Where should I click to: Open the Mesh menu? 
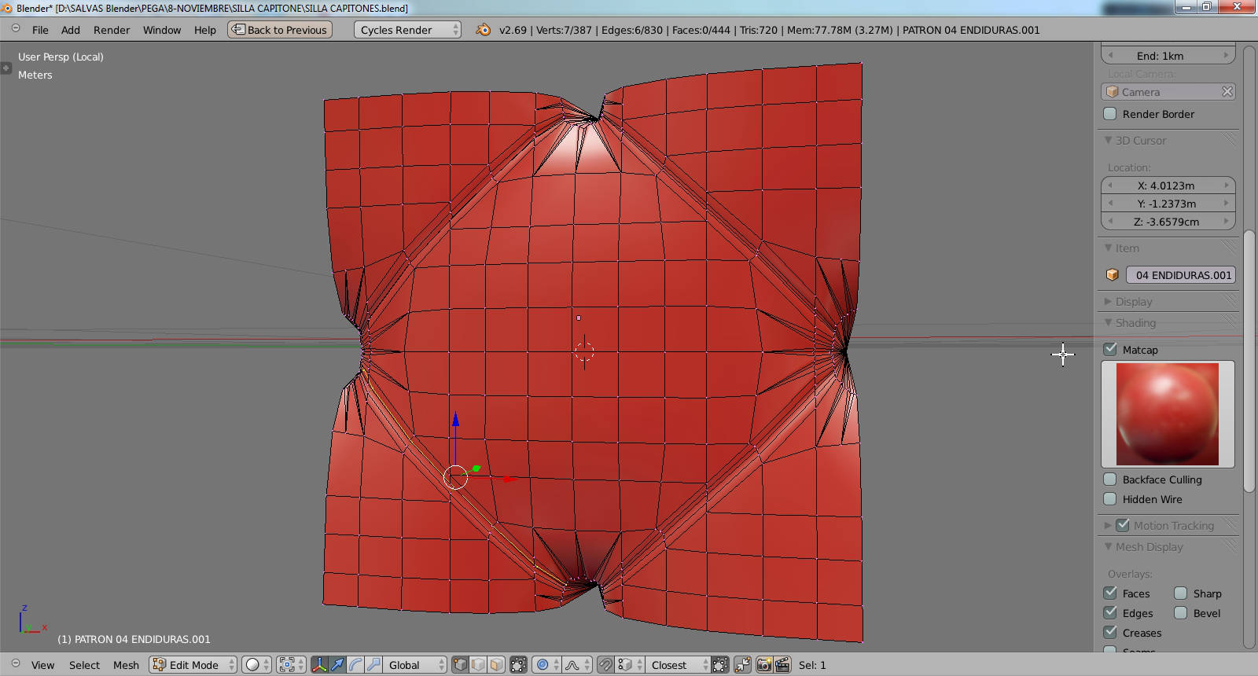126,665
